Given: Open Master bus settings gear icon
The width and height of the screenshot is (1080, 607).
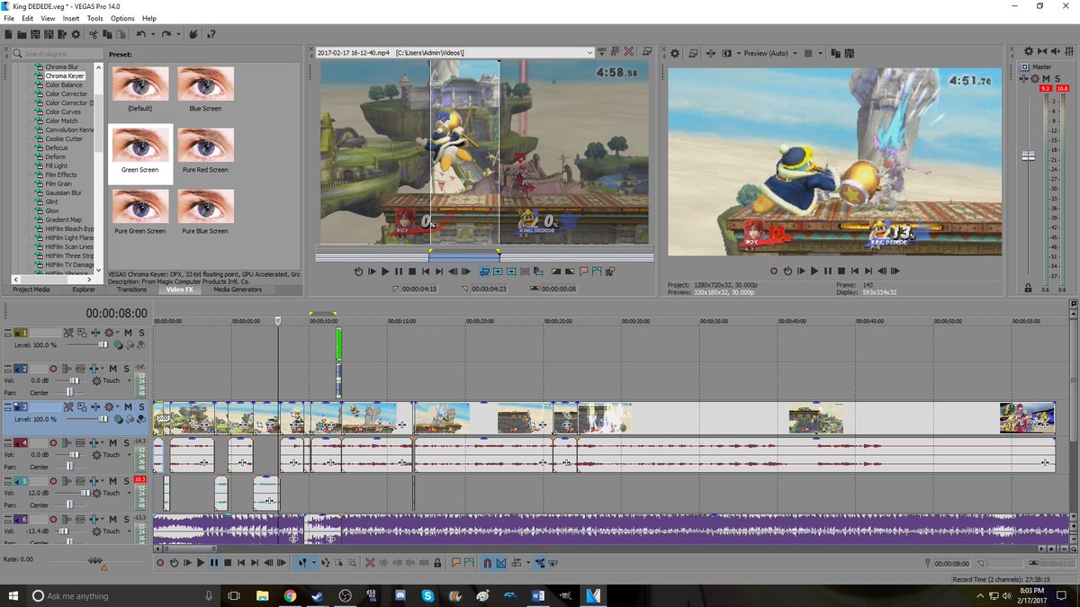Looking at the screenshot, I should [x=1030, y=53].
